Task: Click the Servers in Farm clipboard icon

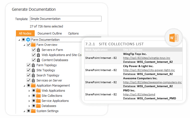Action: point(38,50)
